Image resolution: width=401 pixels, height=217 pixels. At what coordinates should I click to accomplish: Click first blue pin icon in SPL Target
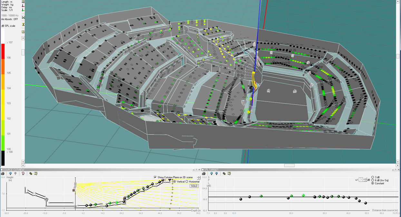coord(211,173)
